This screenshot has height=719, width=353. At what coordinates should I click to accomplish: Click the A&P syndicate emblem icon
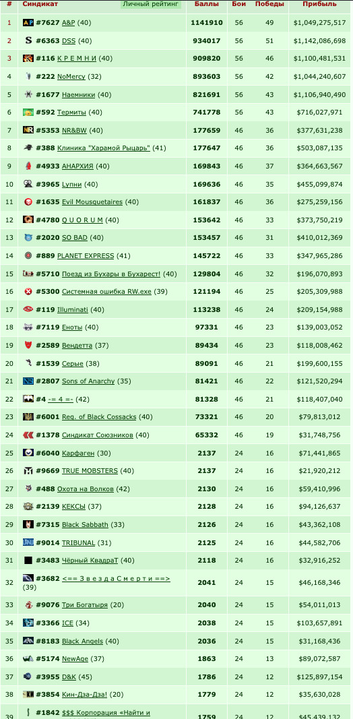pos(28,22)
